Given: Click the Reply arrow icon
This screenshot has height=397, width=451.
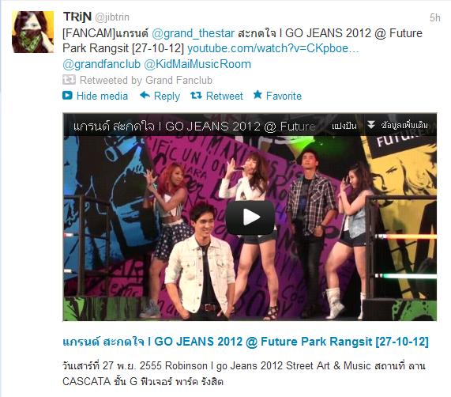Looking at the screenshot, I should coord(145,95).
